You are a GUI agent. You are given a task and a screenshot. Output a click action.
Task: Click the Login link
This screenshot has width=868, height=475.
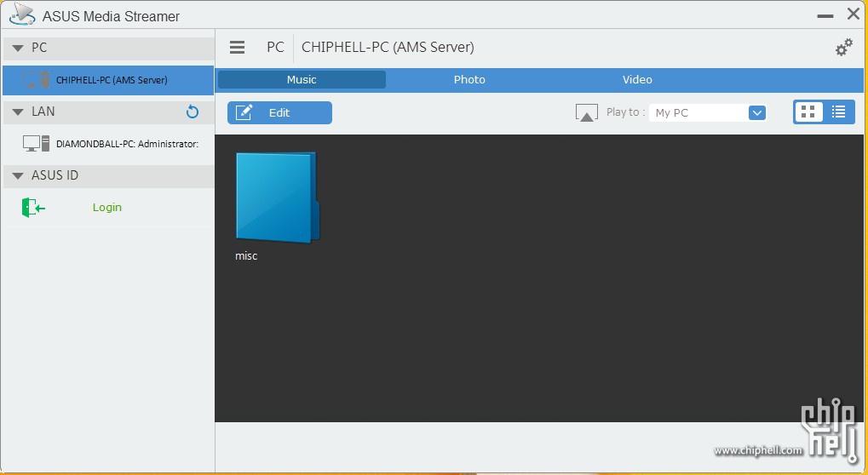pos(106,208)
